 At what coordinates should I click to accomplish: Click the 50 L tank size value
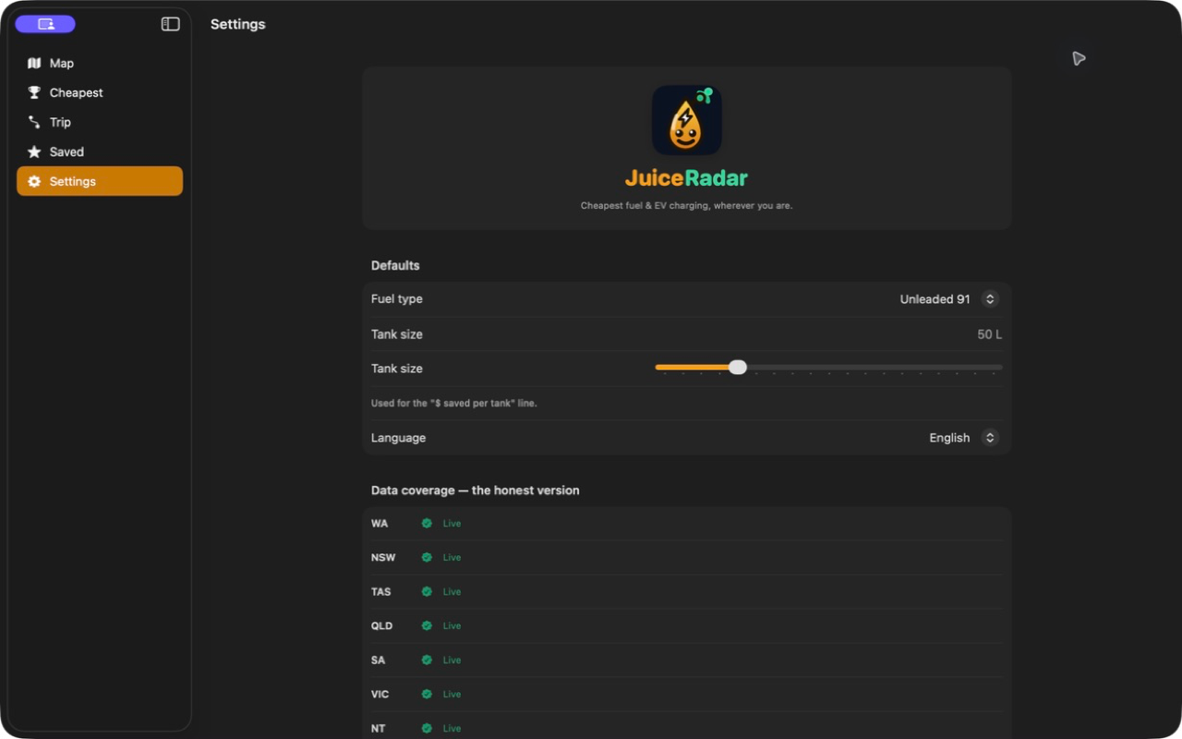pyautogui.click(x=989, y=334)
